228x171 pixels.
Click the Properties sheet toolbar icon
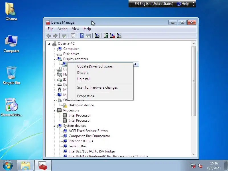pos(73,36)
